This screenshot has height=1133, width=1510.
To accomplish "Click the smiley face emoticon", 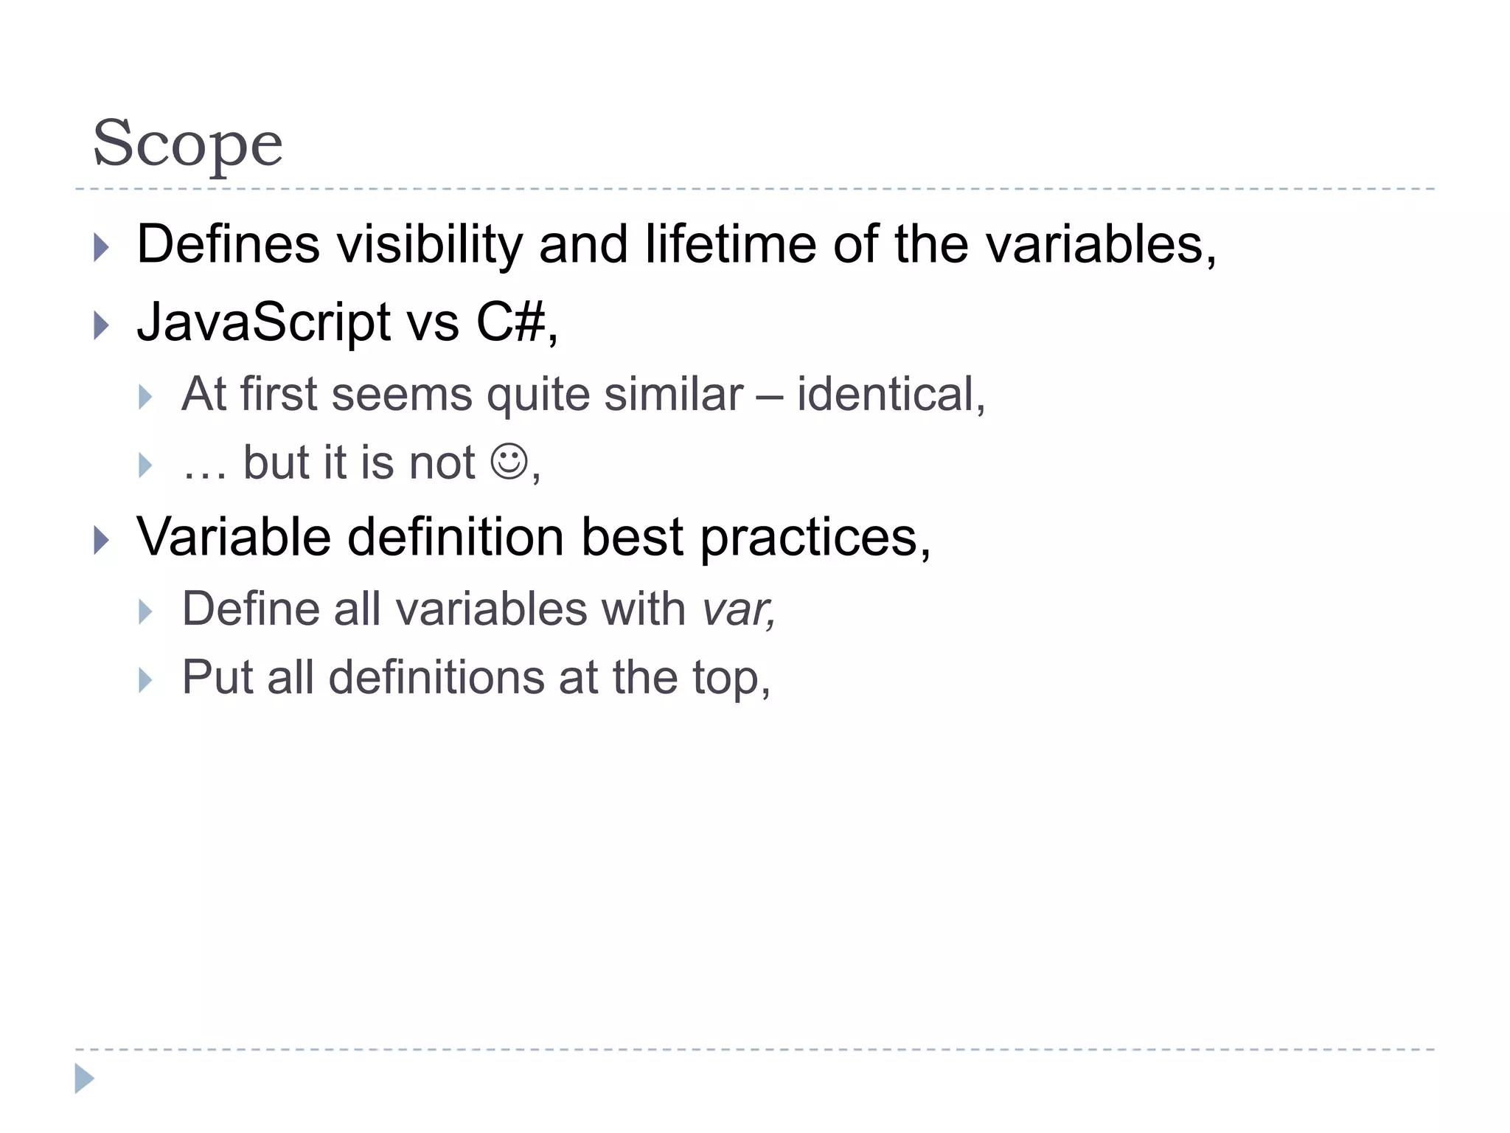I will tap(509, 462).
